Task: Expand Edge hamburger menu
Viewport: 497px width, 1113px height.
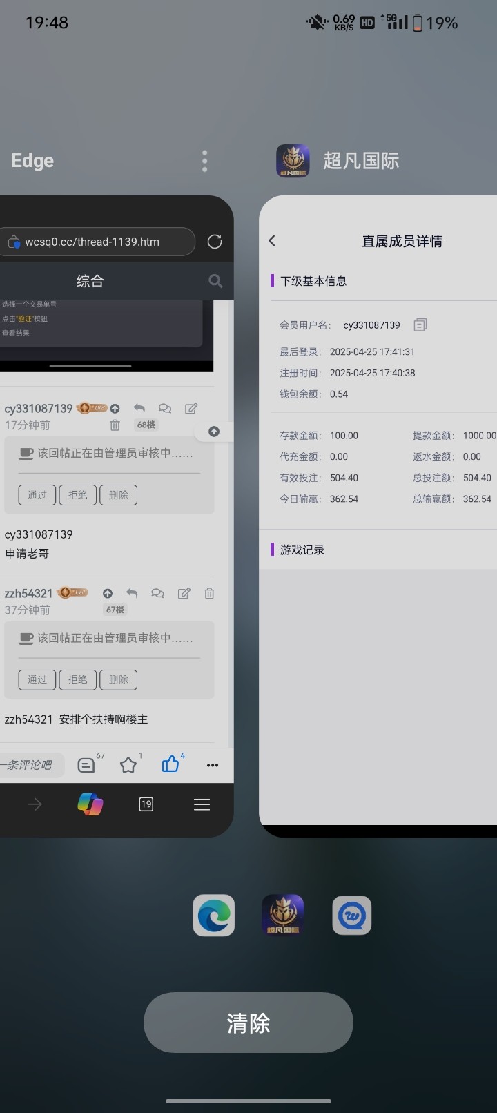Action: pyautogui.click(x=202, y=804)
